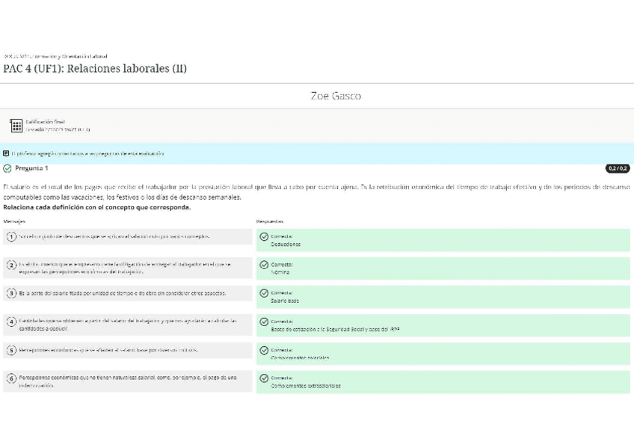Viewport: 634px width, 448px height.
Task: Open the course breadcrumb link above the title
Action: click(x=55, y=56)
